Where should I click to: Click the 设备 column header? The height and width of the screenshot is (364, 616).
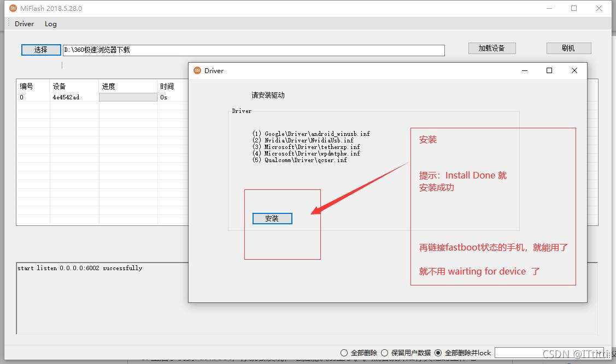[74, 86]
